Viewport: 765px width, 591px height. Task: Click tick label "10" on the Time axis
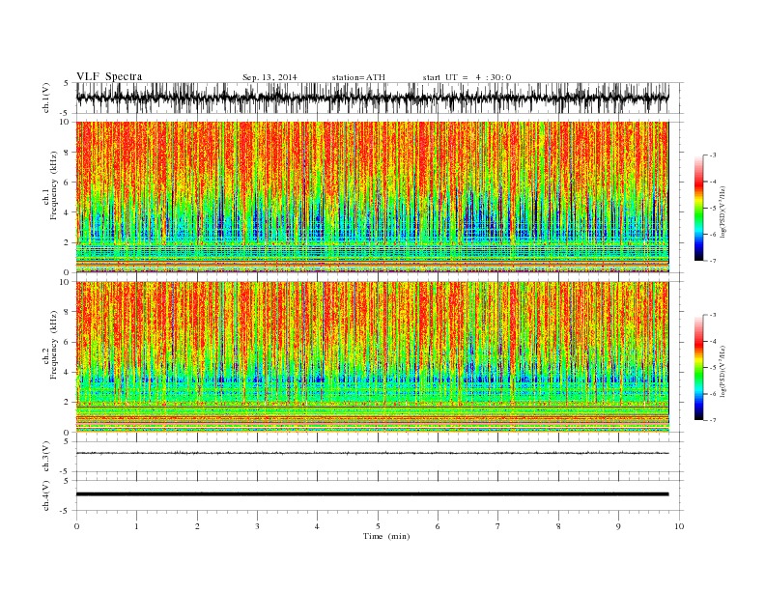pos(679,526)
